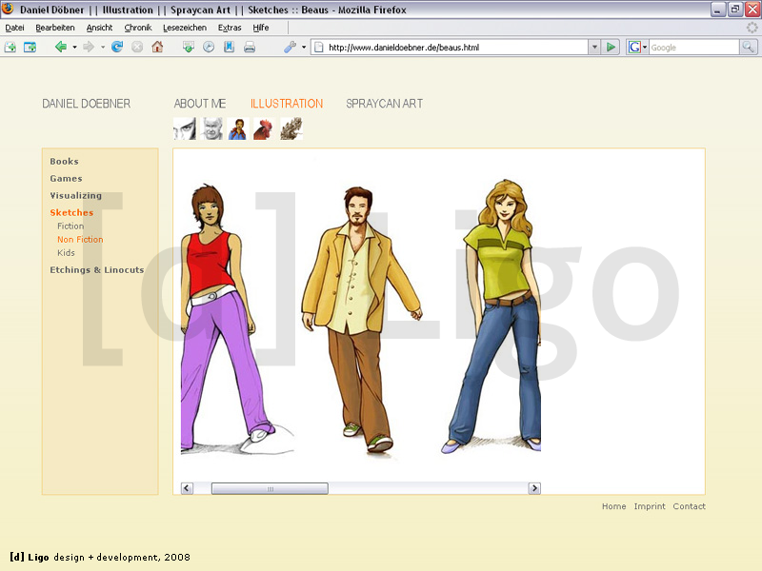The image size is (762, 571).
Task: Click the gallery horizontal scrollbar thumb
Action: tap(270, 488)
